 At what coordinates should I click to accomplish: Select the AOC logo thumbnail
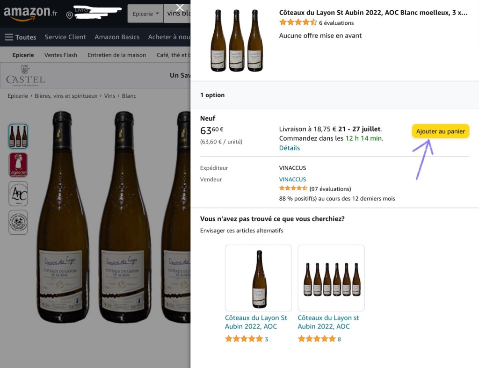point(18,194)
